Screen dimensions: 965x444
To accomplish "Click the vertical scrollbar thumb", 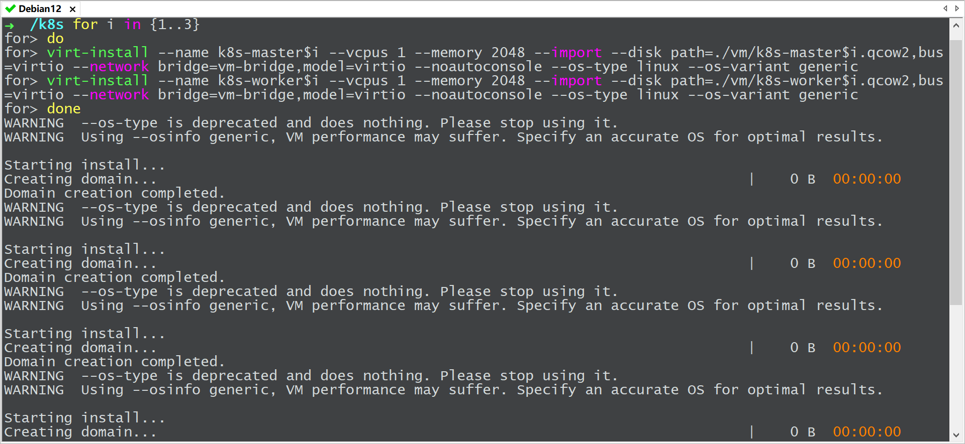I will pos(956,172).
